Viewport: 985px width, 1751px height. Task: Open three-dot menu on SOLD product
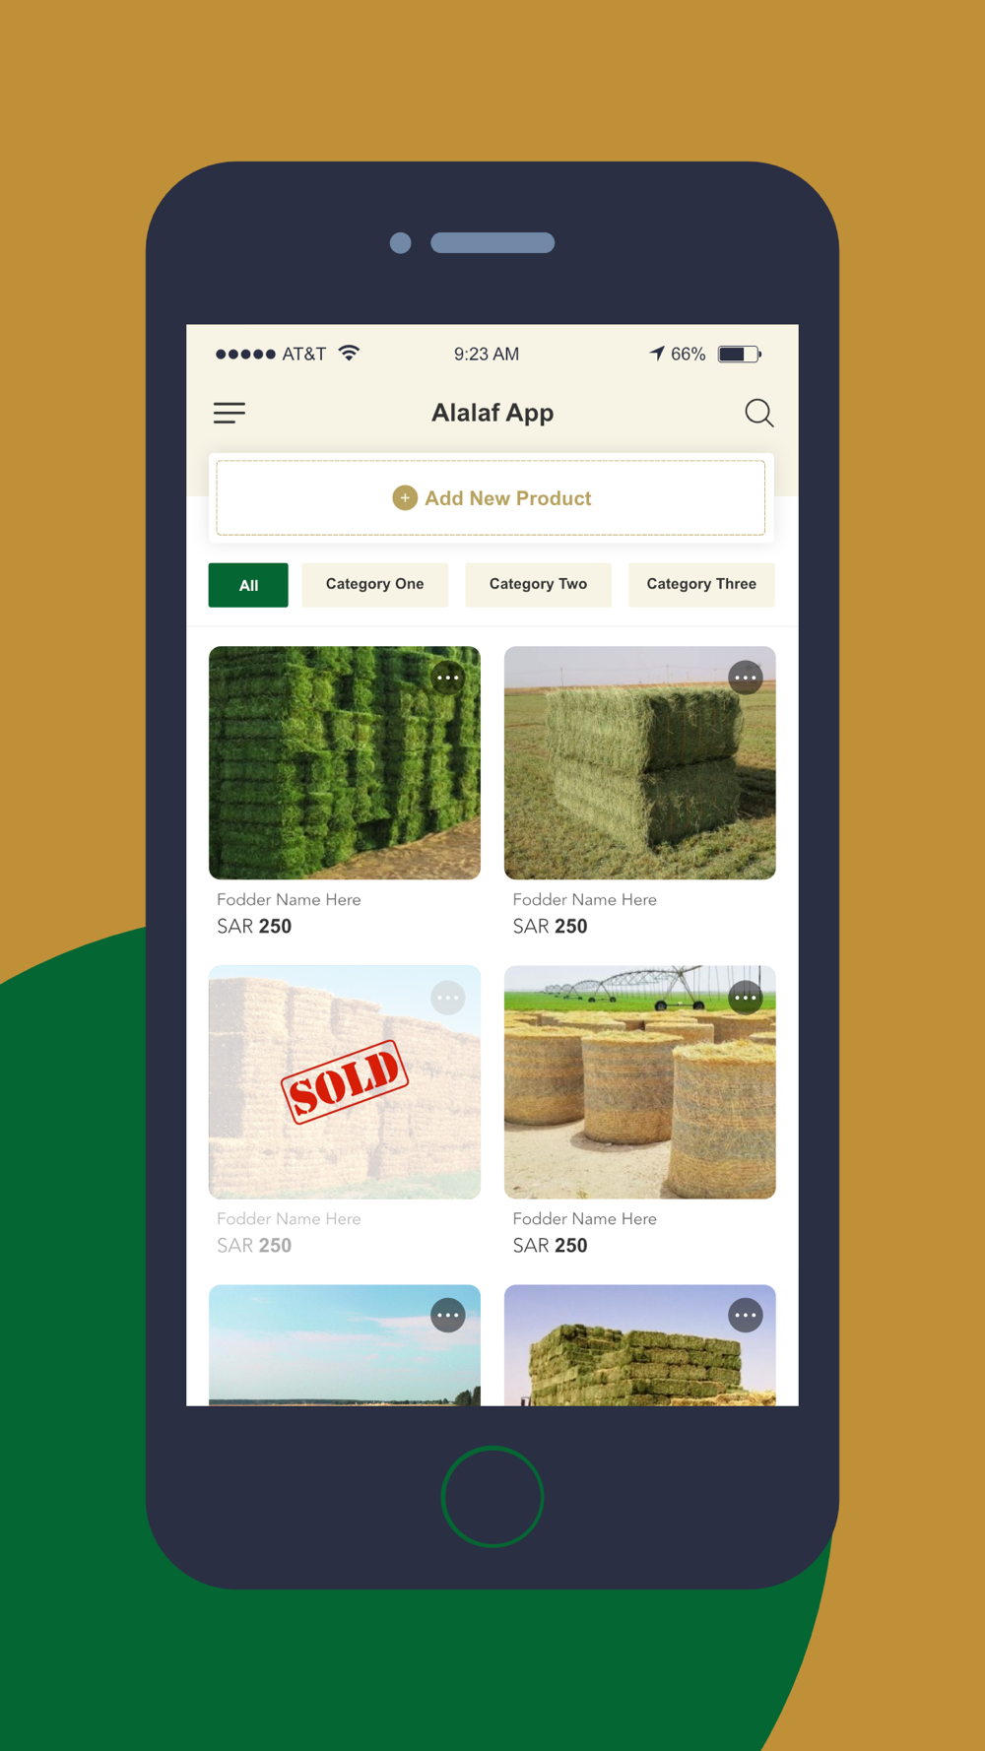448,998
